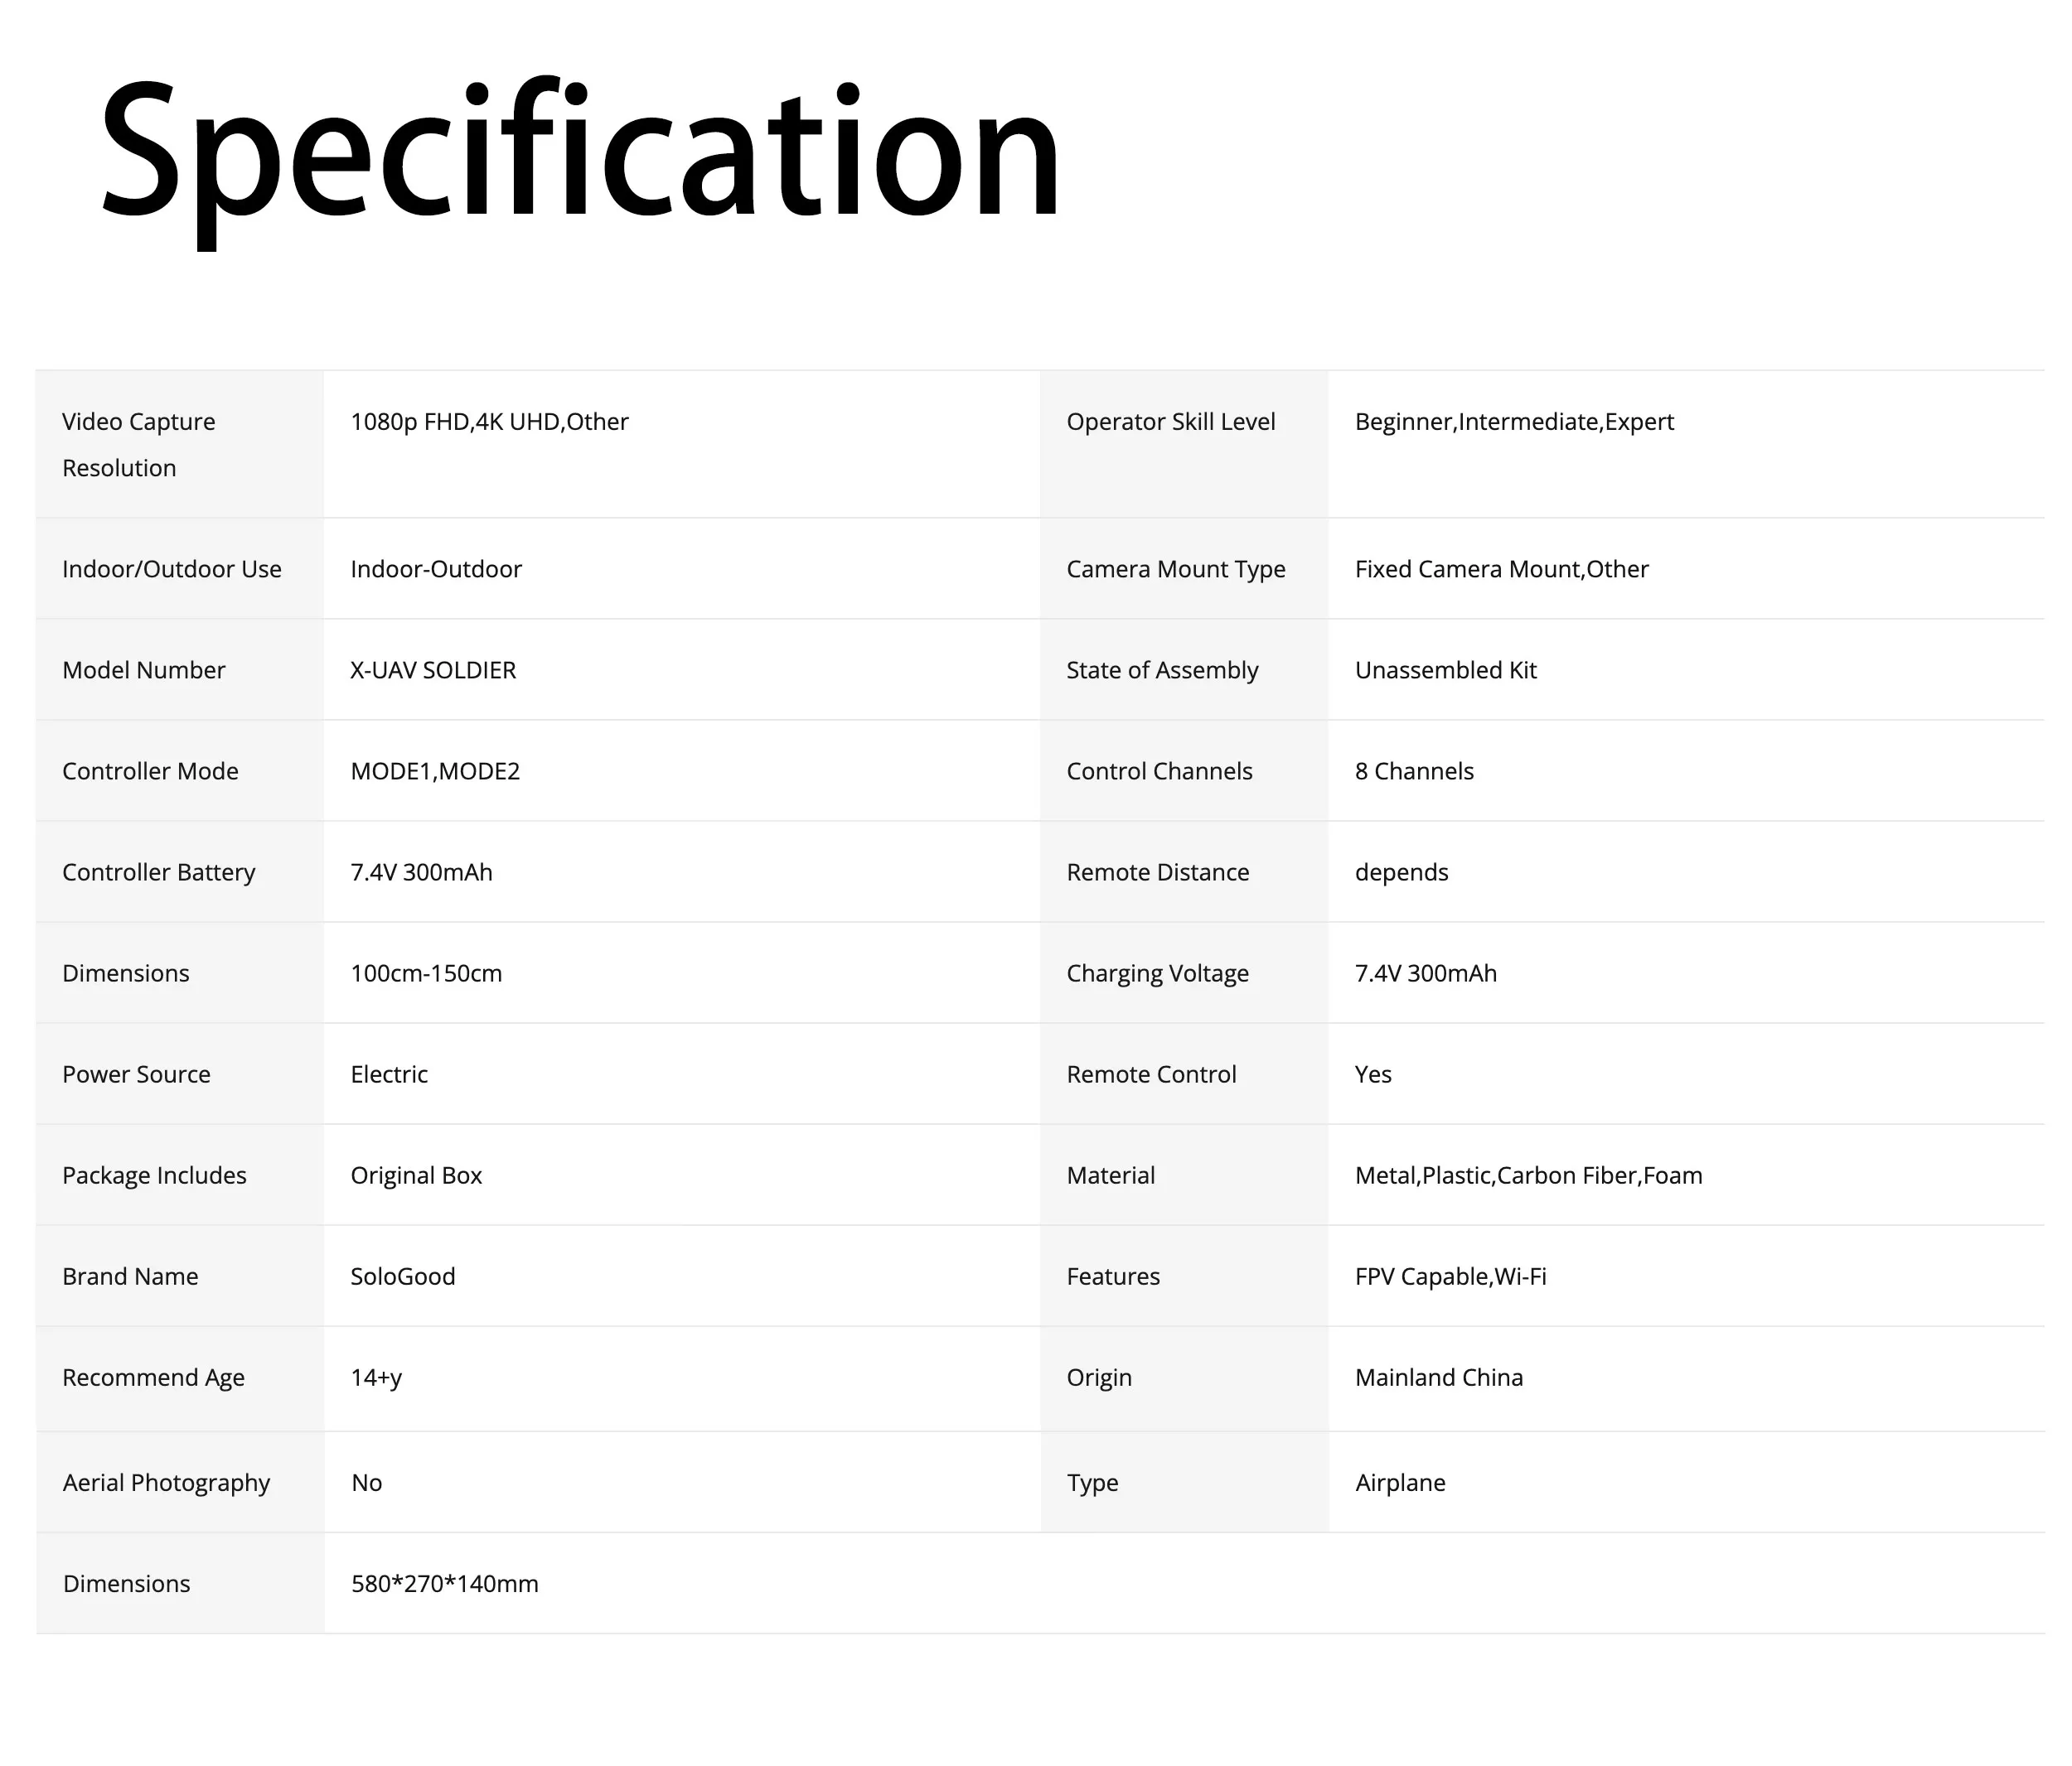Click the 100cm-150cm dimensions value
This screenshot has width=2072, height=1766.
click(426, 972)
